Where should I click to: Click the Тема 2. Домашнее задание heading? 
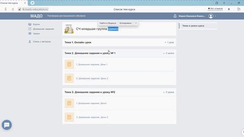click(x=90, y=53)
